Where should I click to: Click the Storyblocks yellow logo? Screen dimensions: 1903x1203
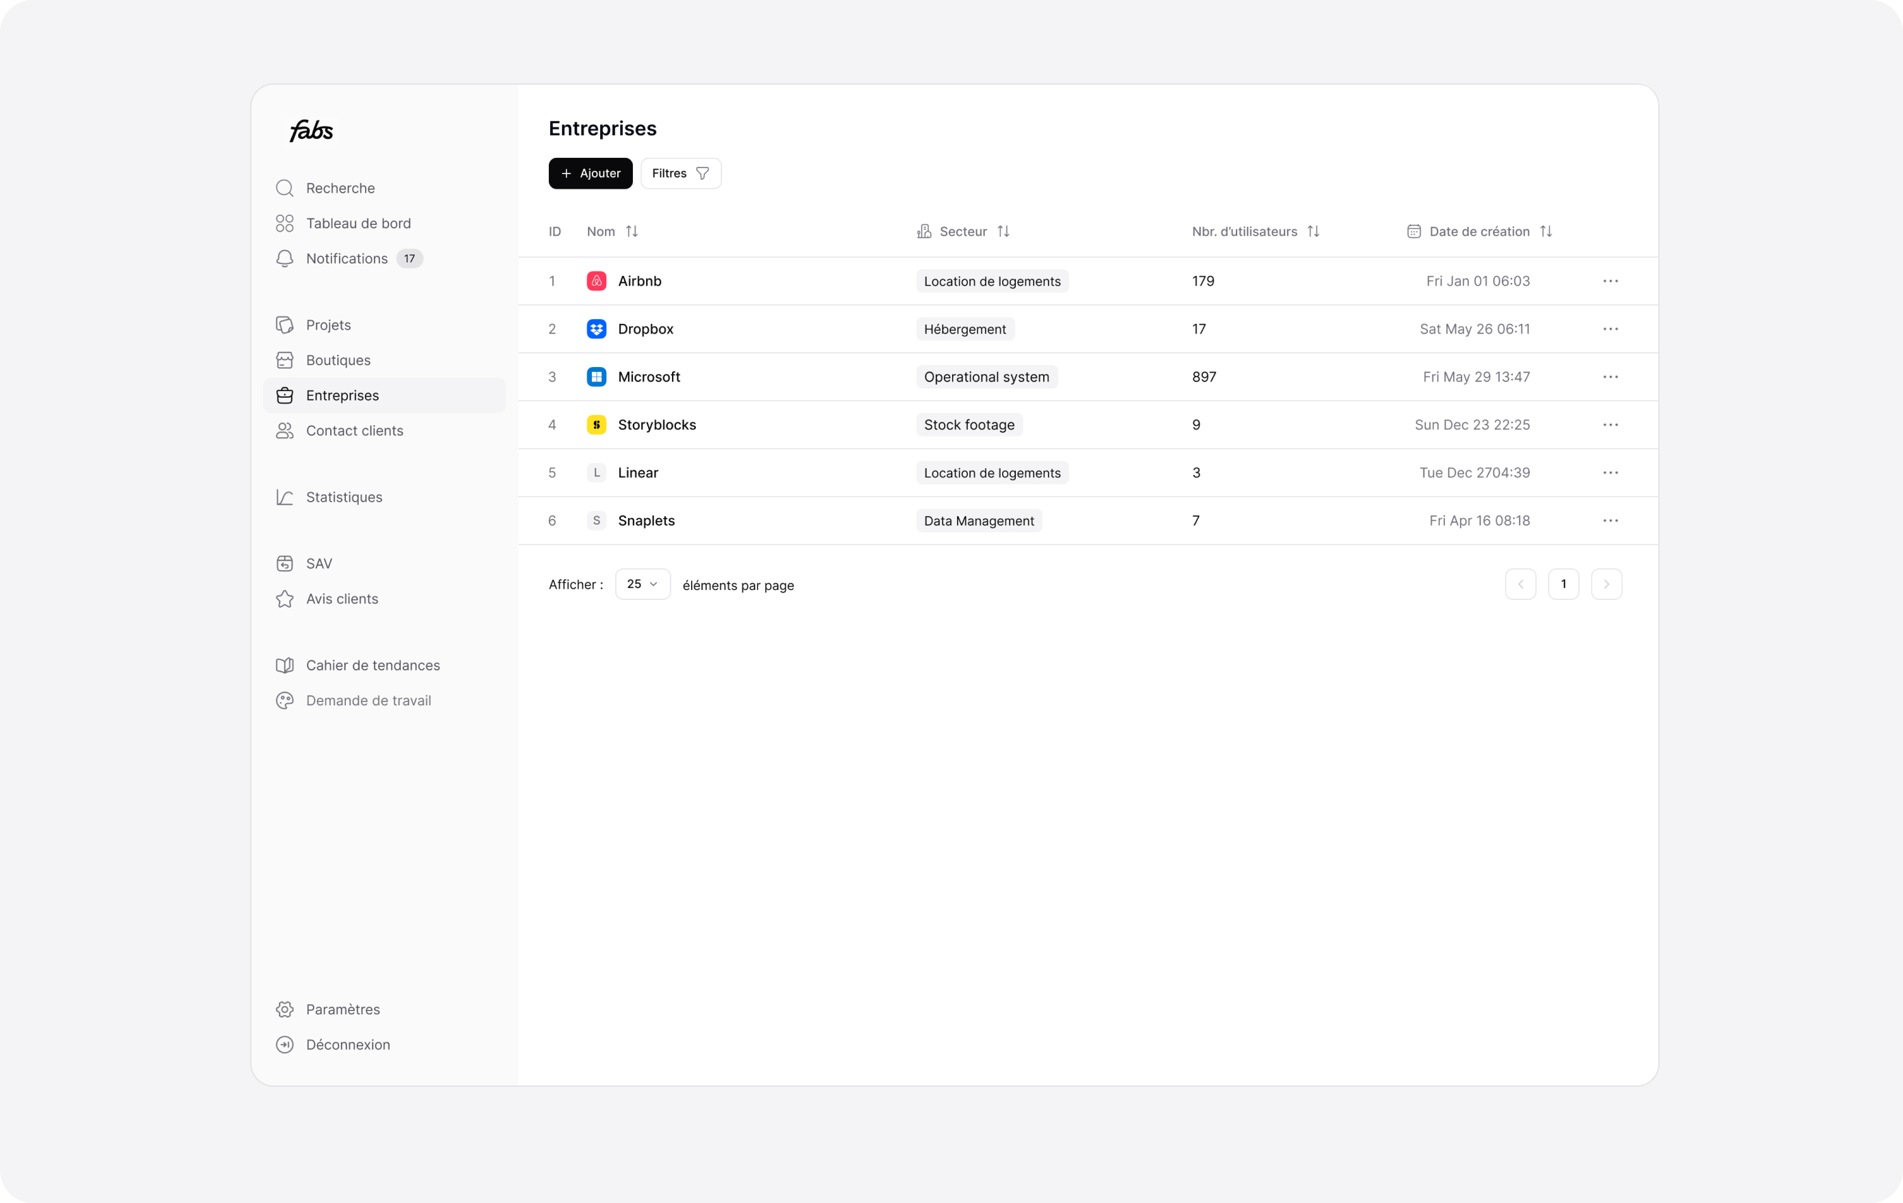tap(597, 424)
